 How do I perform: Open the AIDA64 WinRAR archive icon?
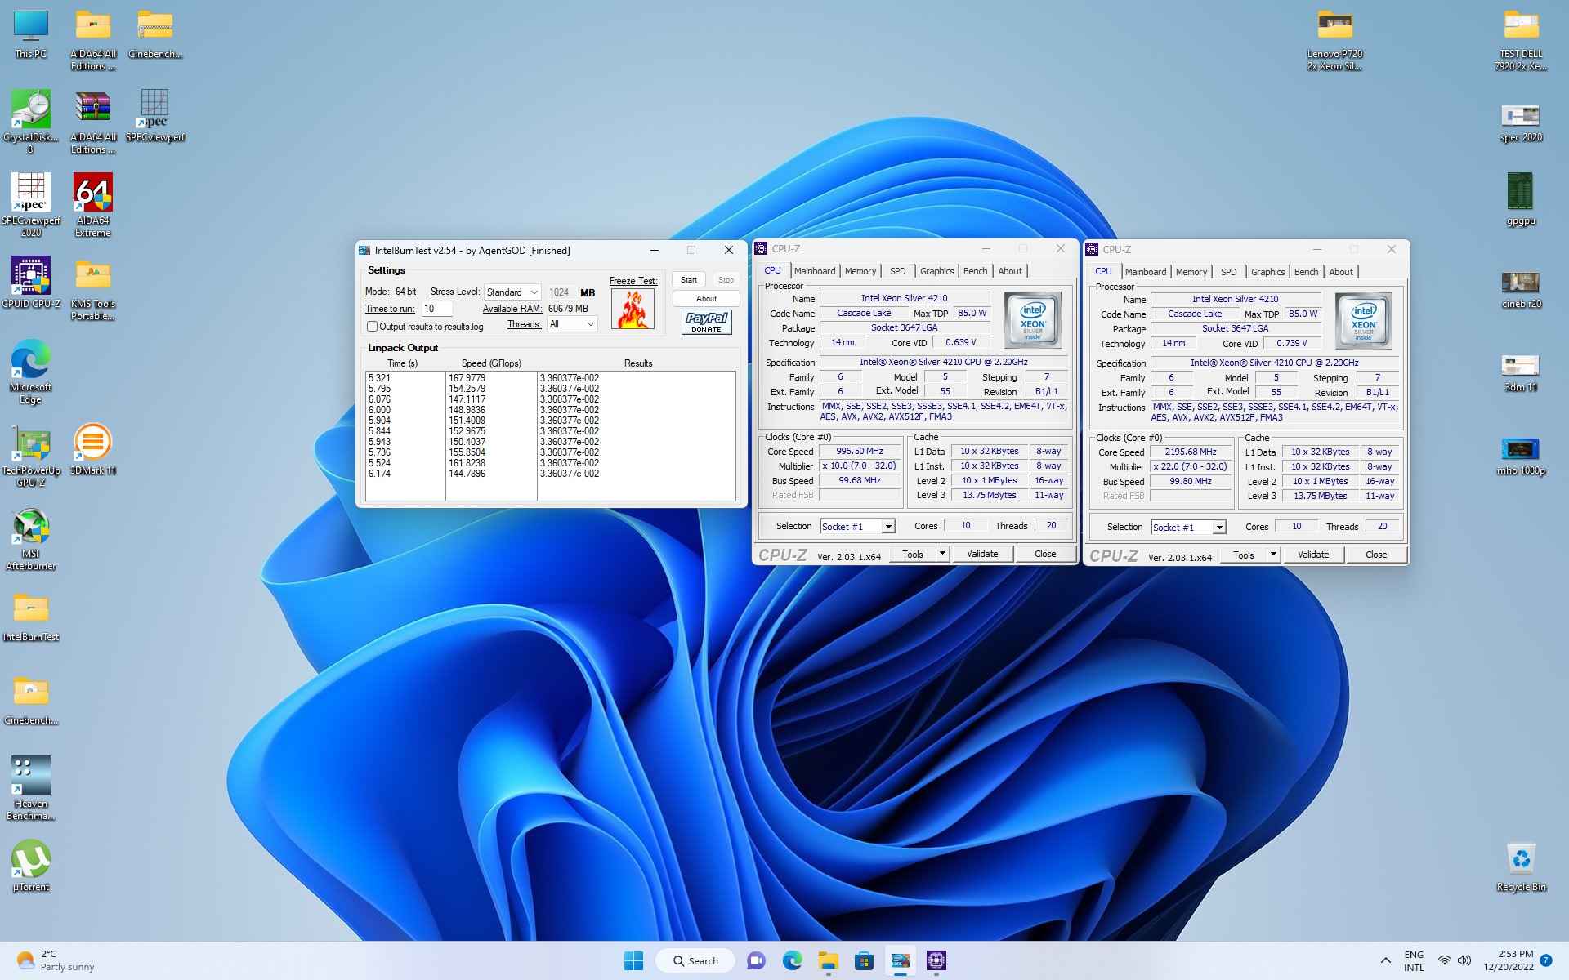(x=92, y=121)
